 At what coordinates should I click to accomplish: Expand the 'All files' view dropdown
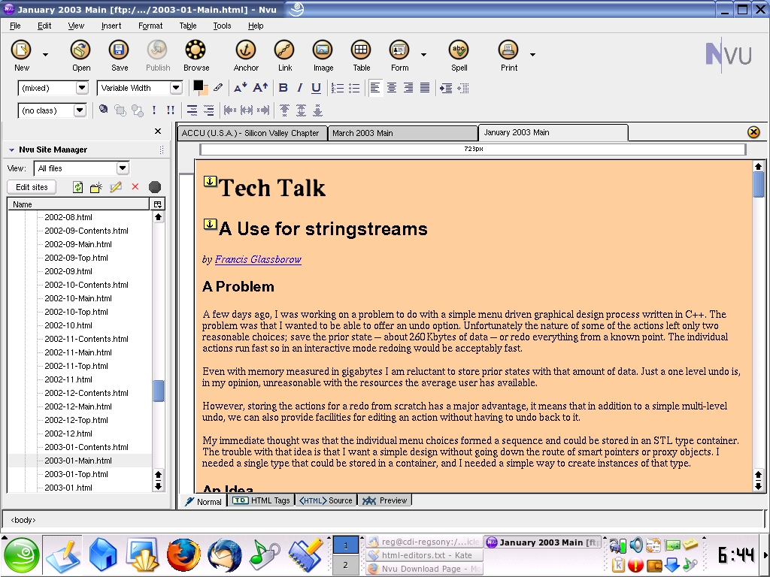(x=123, y=168)
